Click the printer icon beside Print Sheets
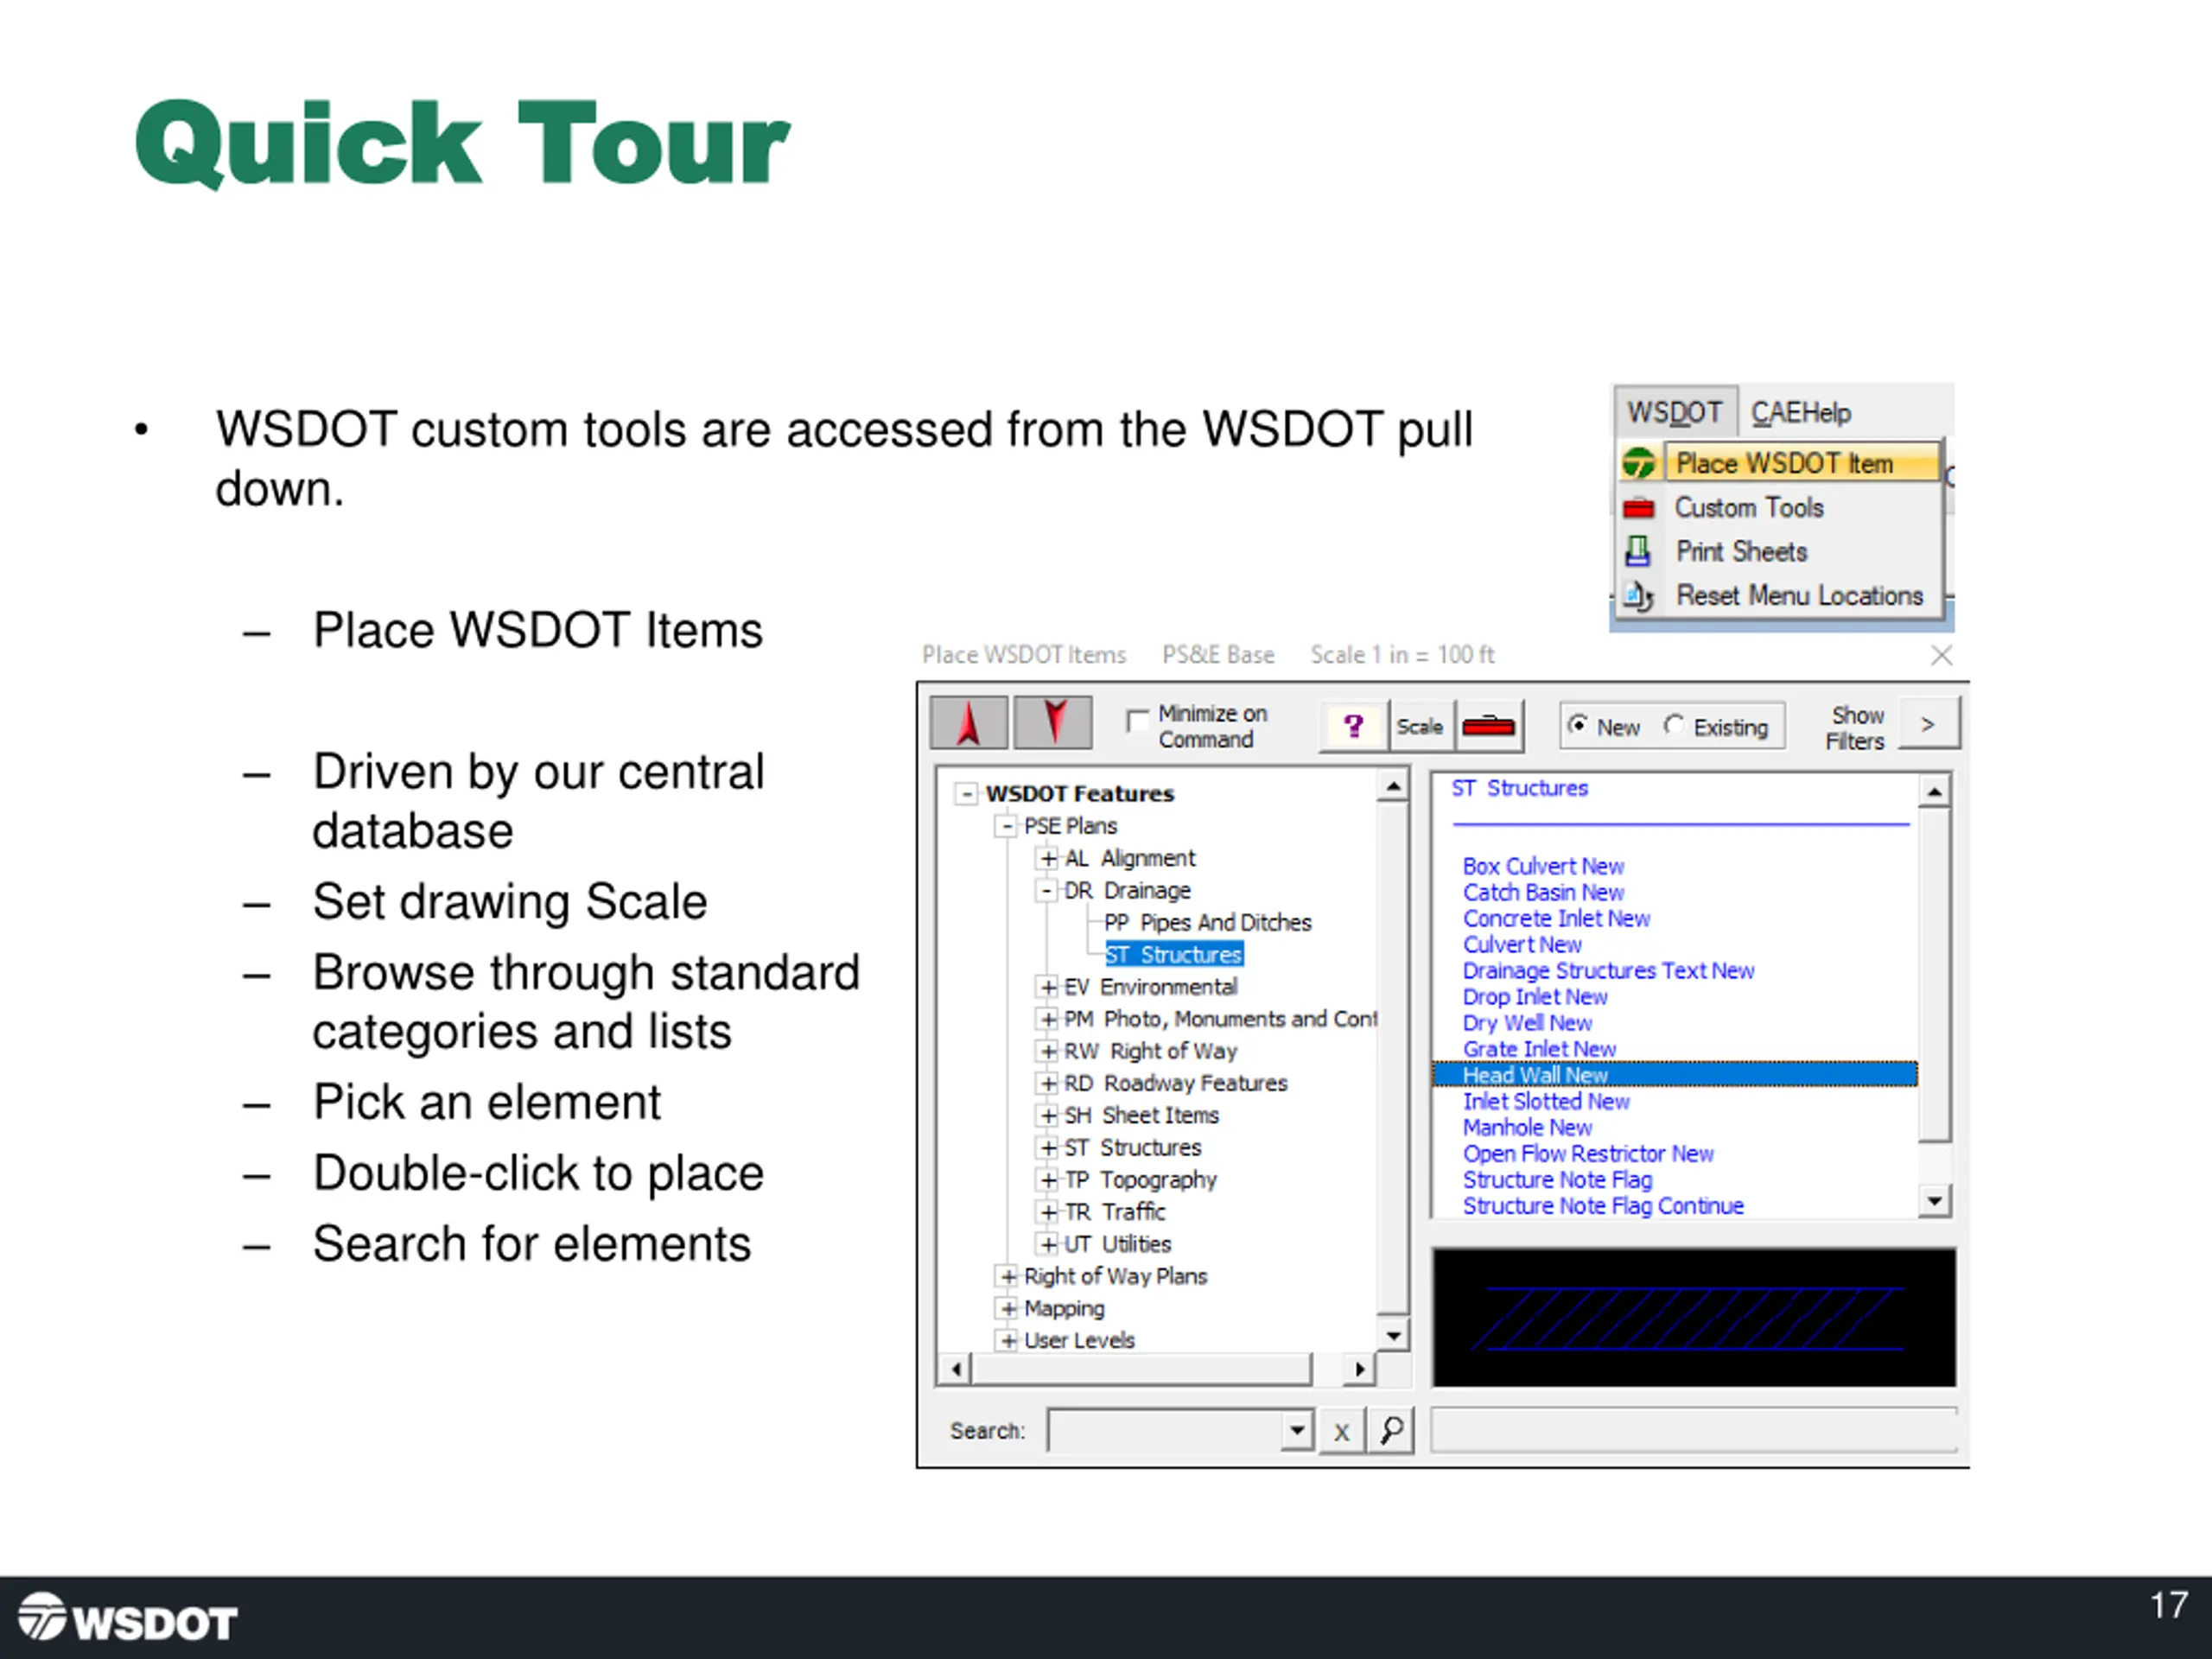Viewport: 2212px width, 1659px height. coord(1638,551)
